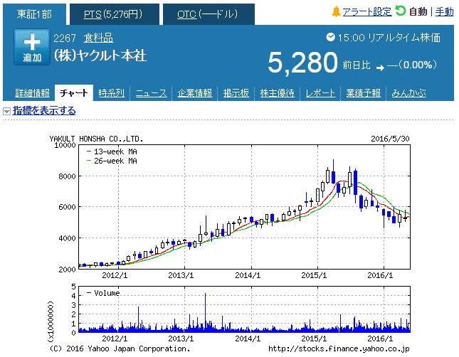The height and width of the screenshot is (357, 459).
Task: Open the 詳細情報 tab
Action: coord(33,93)
